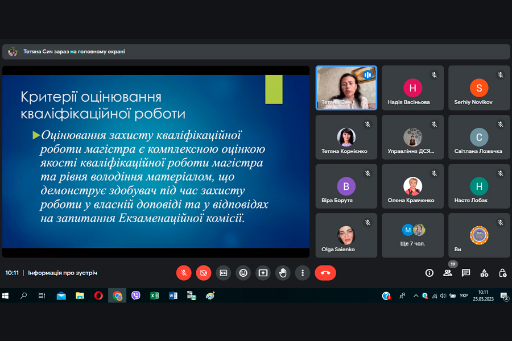Expand hidden system tray icons chevron
512x341 pixels.
[x=416, y=296]
